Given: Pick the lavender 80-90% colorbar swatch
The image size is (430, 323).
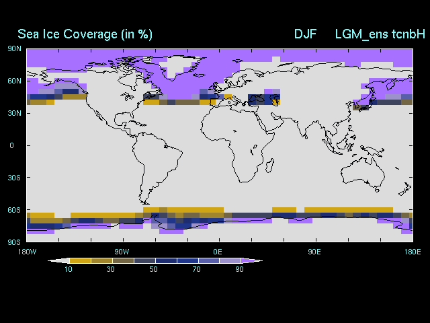Looking at the screenshot, I should pos(230,260).
